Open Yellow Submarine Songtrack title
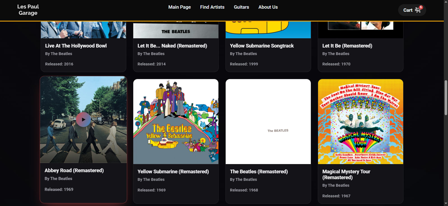448x206 pixels. click(x=262, y=46)
